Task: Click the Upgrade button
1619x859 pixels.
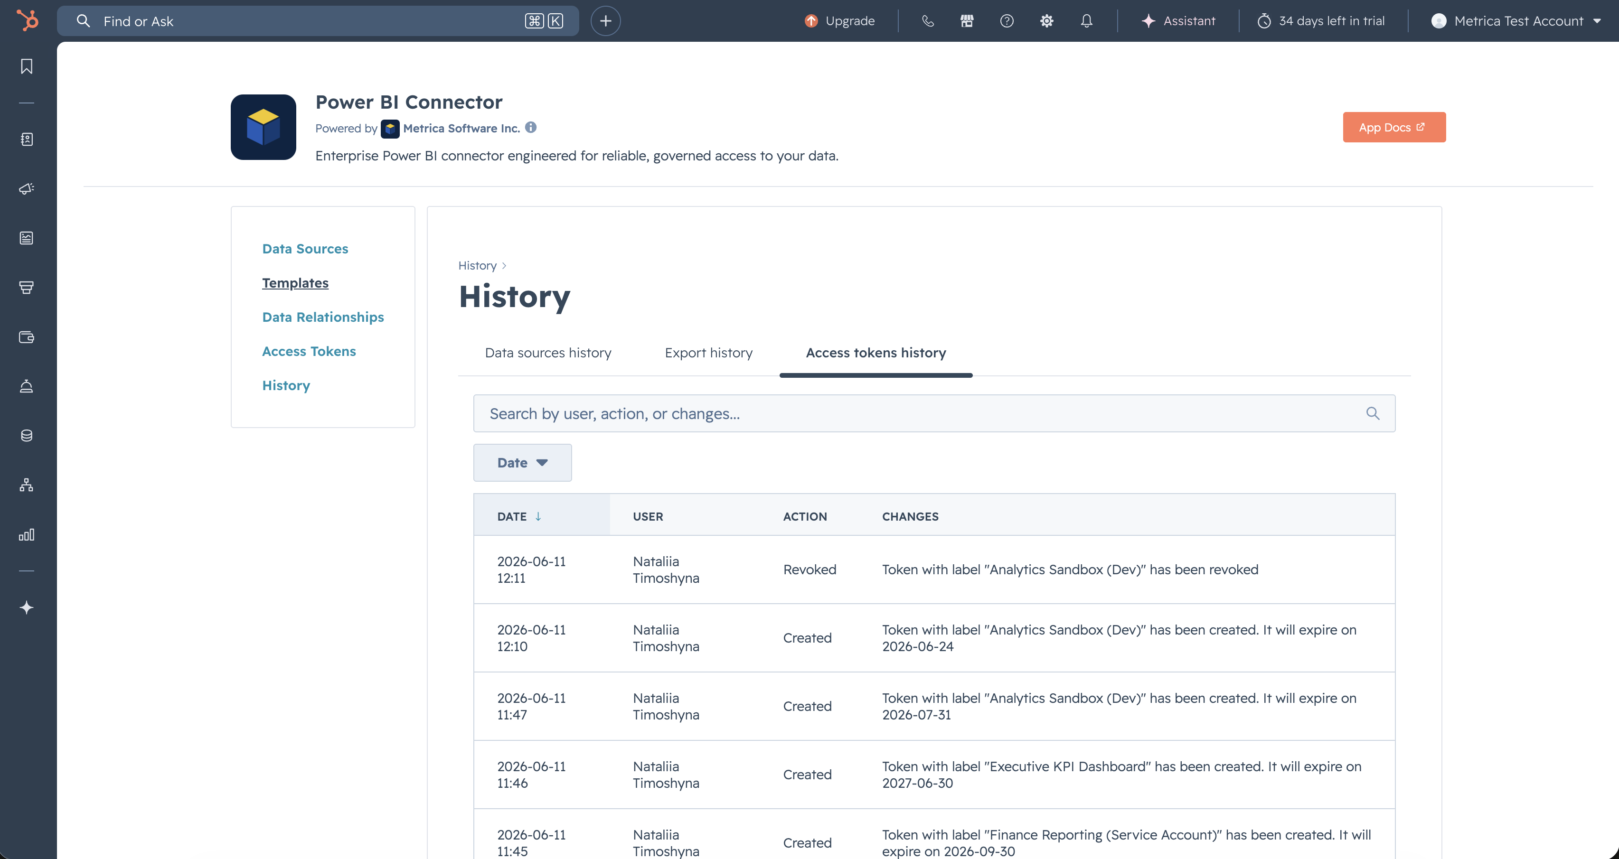Action: coord(840,21)
